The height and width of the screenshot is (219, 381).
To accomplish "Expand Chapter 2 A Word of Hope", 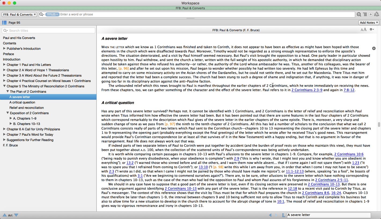I will (x=4, y=70).
